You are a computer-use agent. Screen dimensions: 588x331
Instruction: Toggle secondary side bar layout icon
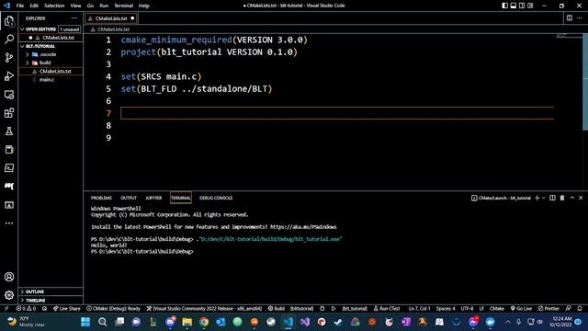click(522, 6)
